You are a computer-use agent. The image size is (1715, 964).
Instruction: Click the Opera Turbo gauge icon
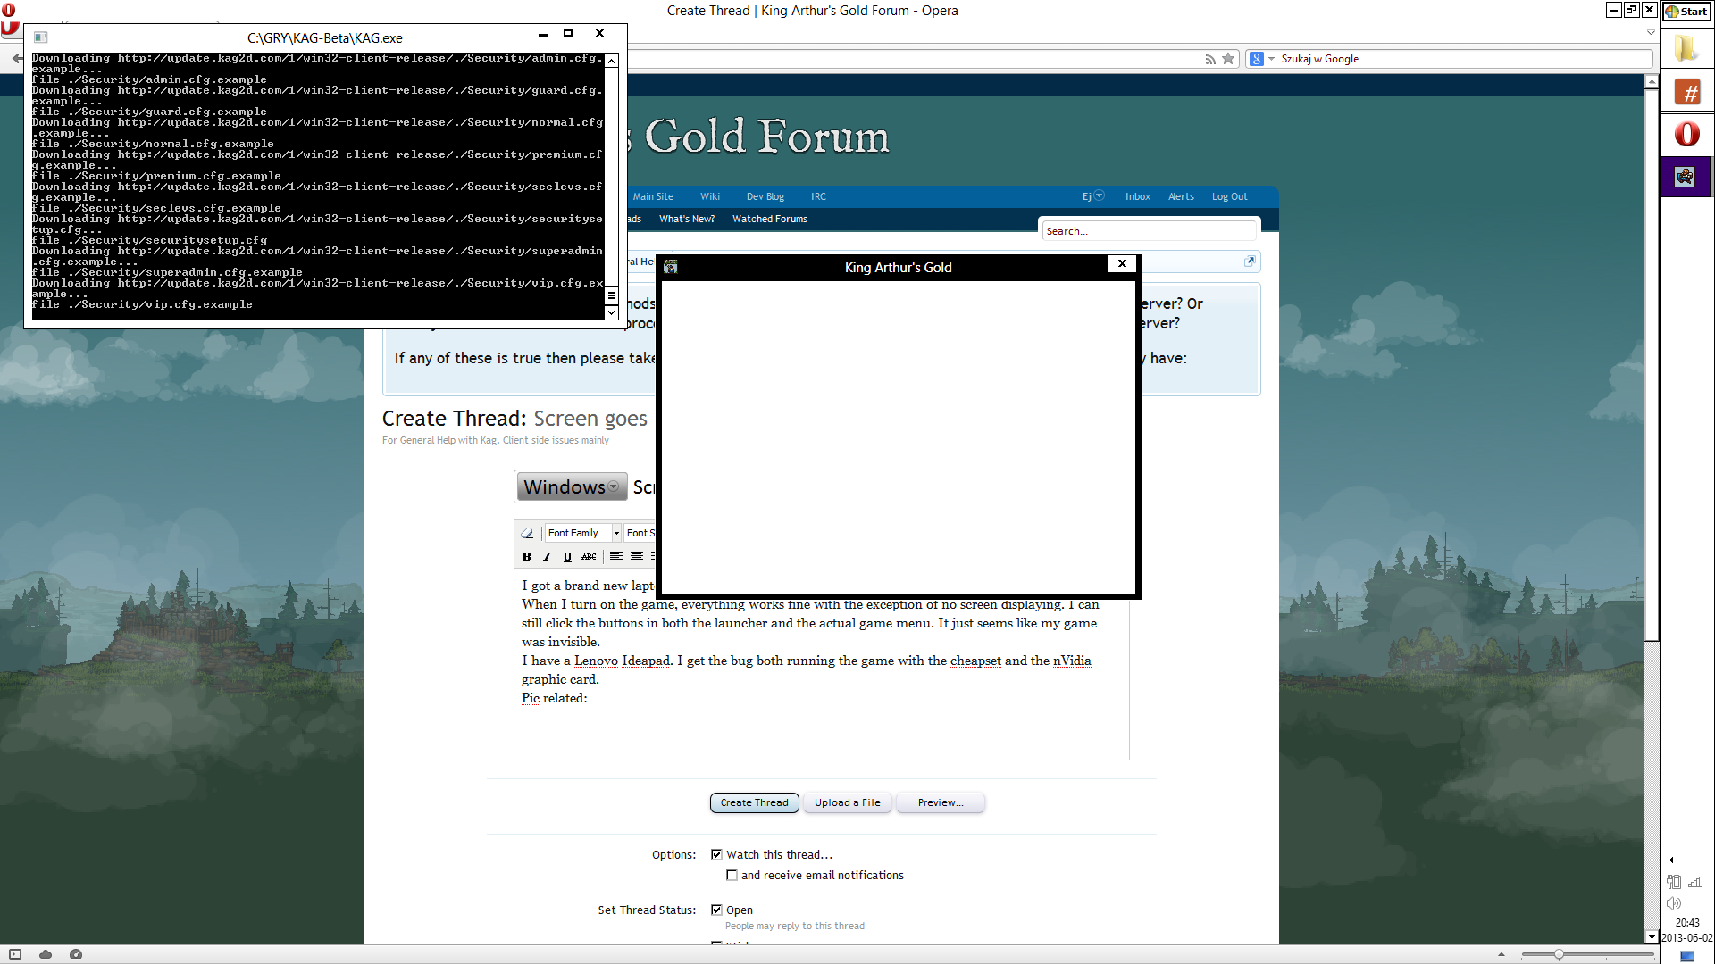point(76,954)
